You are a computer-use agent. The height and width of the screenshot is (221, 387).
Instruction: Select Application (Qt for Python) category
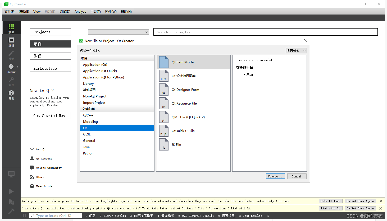click(117, 77)
